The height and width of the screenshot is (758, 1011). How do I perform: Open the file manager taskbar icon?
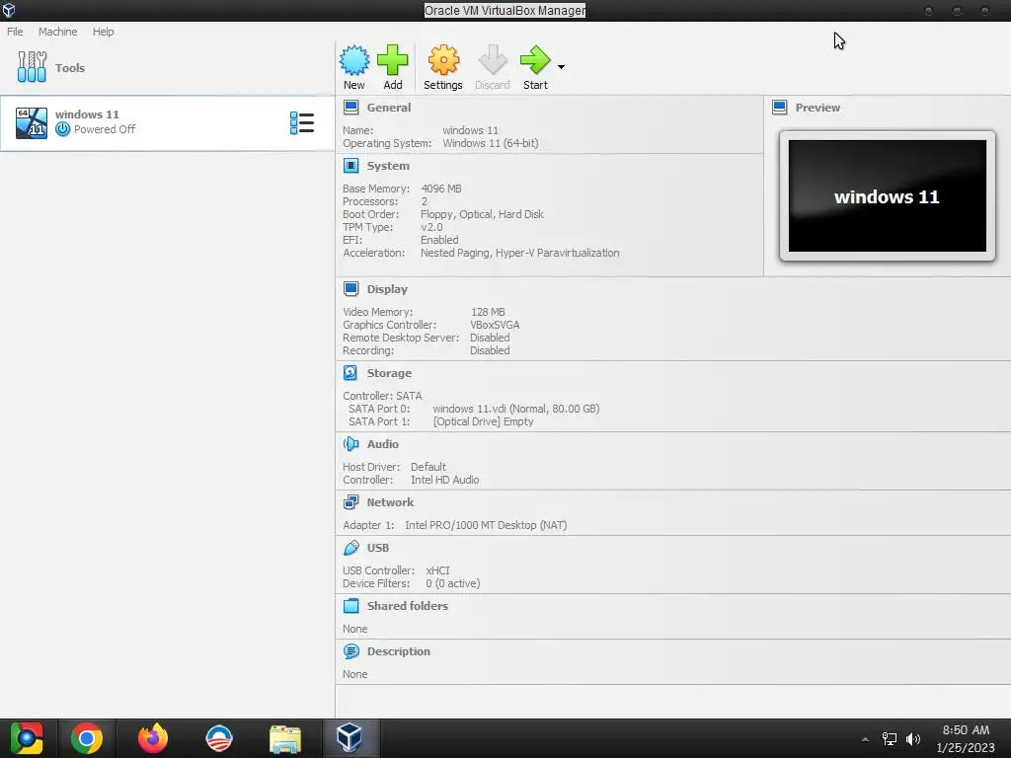(x=285, y=738)
